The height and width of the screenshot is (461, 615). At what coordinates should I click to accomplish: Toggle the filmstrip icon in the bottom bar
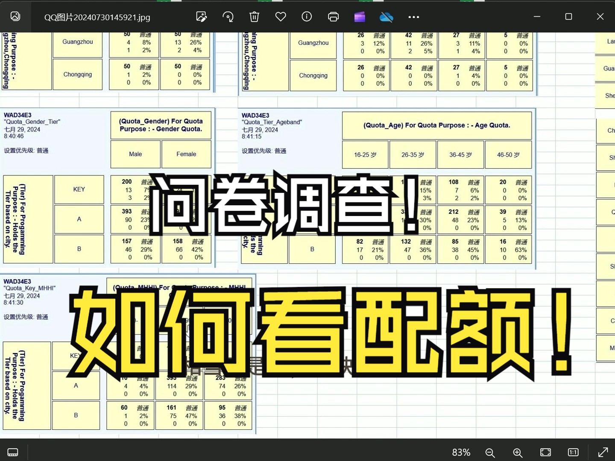[13, 452]
